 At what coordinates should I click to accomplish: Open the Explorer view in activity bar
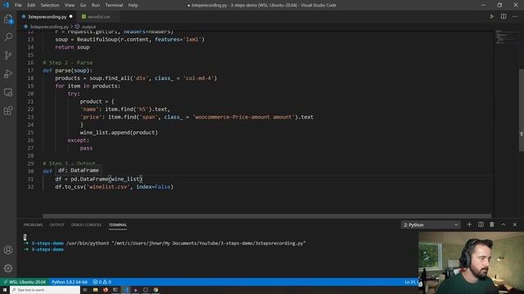tap(8, 20)
